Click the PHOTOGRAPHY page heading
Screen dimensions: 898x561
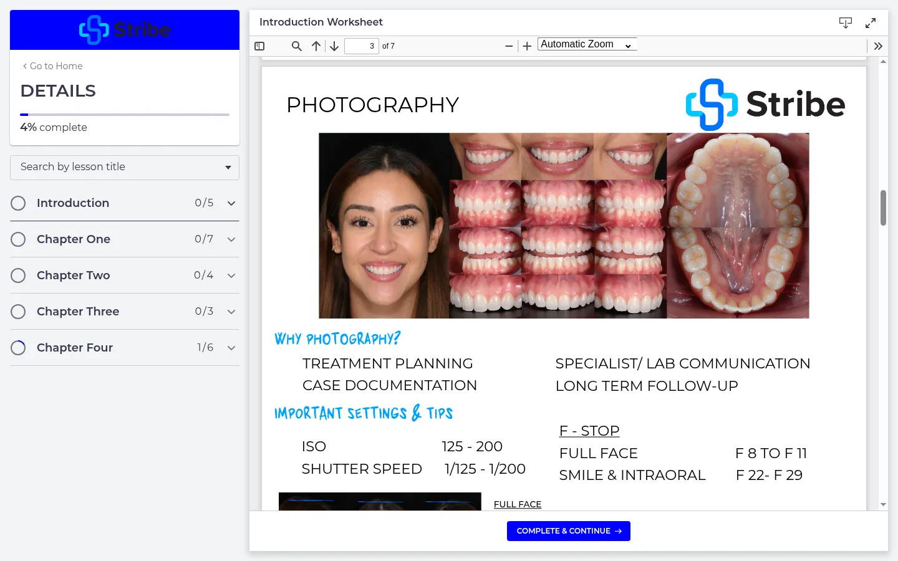pos(372,105)
